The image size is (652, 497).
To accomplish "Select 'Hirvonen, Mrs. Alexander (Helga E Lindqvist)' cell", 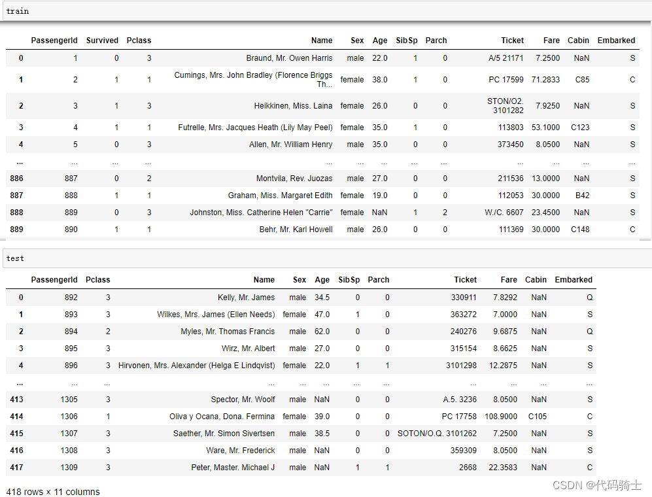I will tap(196, 366).
